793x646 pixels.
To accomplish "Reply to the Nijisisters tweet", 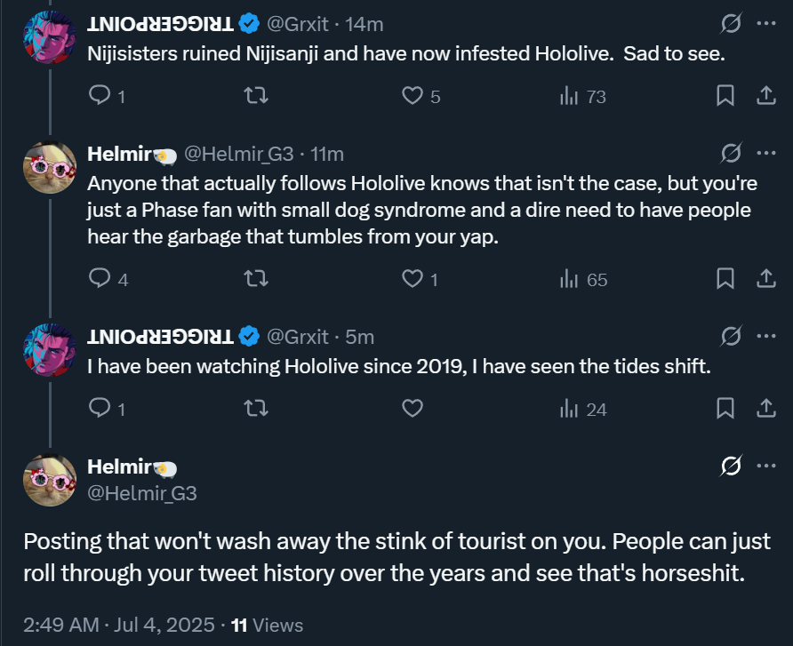I will [100, 96].
